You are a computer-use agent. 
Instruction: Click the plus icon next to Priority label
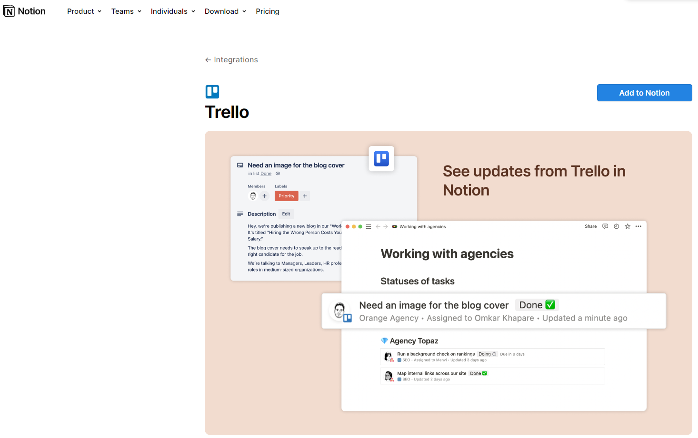[305, 196]
